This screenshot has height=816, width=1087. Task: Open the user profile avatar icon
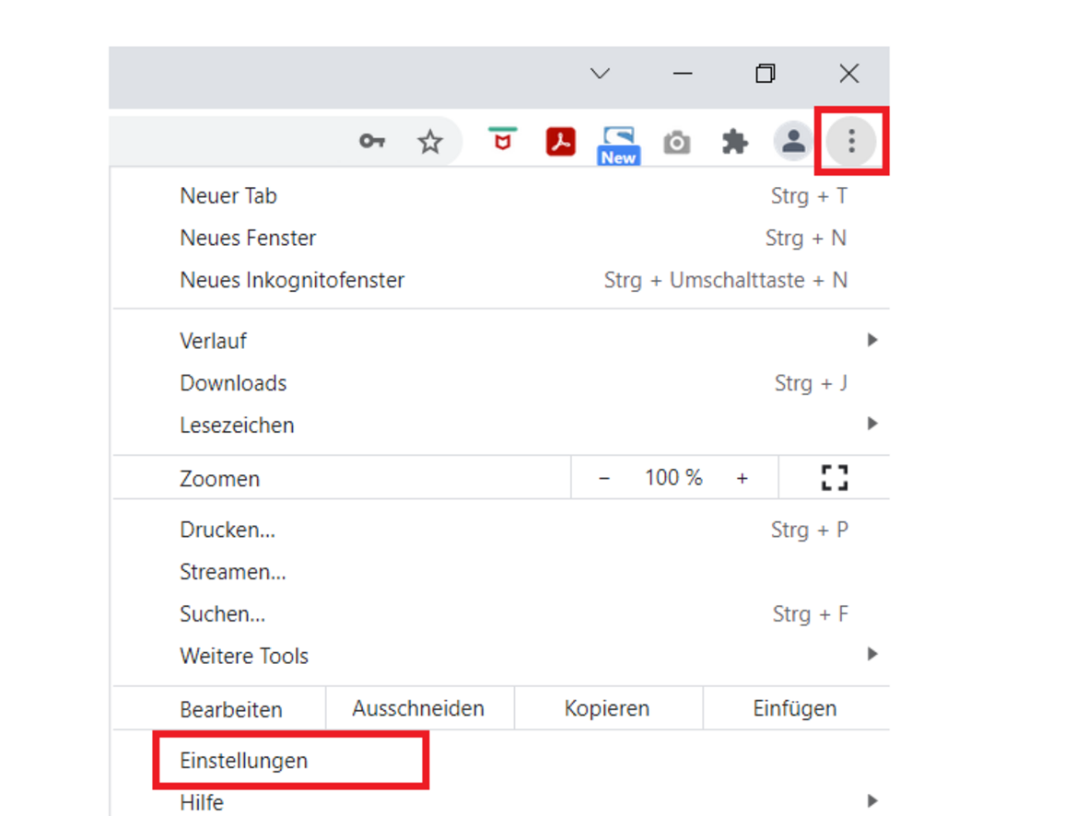point(793,142)
